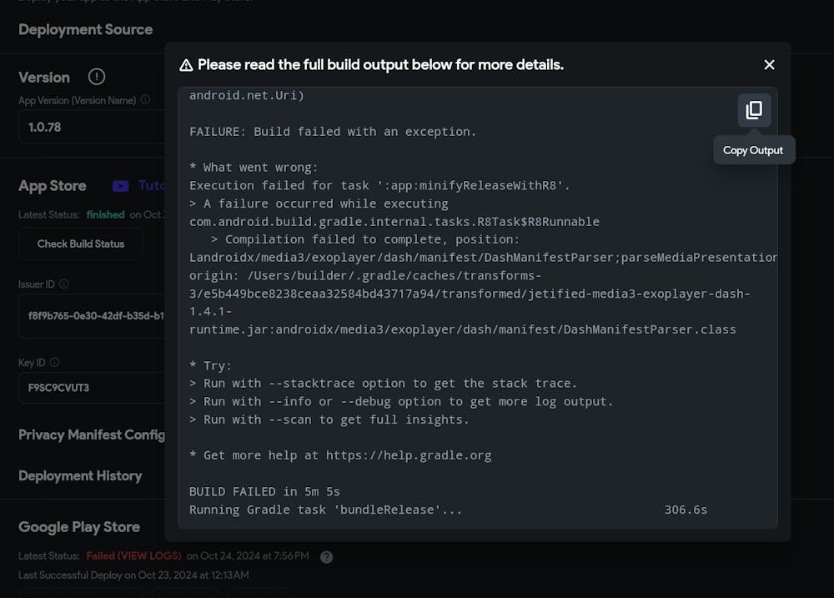The width and height of the screenshot is (834, 598).
Task: Click the YouTube tutorial icon near App Store
Action: [x=121, y=186]
